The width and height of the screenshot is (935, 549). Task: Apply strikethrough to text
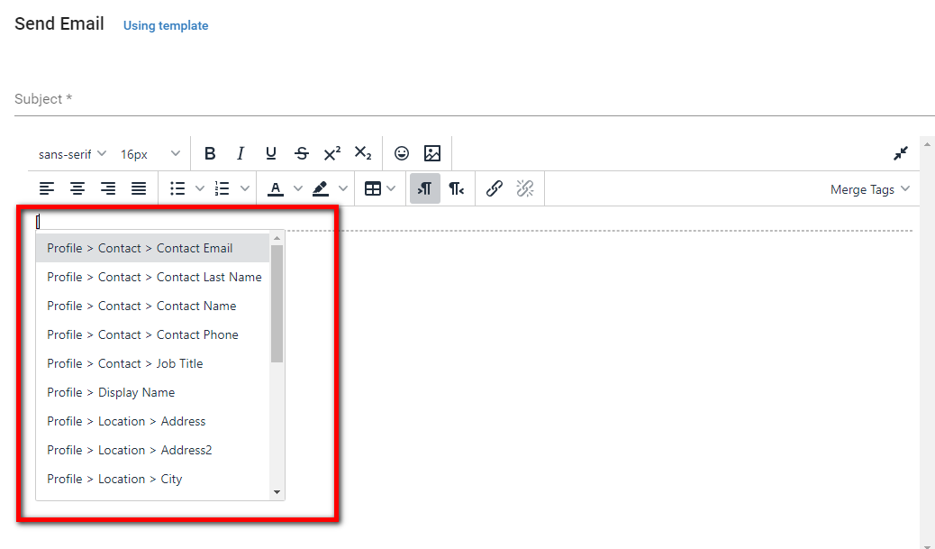click(302, 154)
